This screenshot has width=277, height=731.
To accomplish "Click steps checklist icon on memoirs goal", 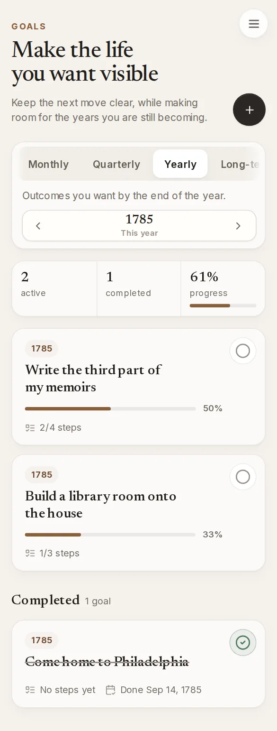I will (x=30, y=428).
